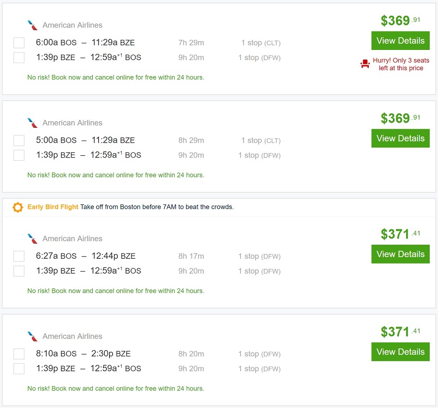Image resolution: width=438 pixels, height=408 pixels.
Task: Click View Details for the 6:27a departure itinerary
Action: [x=400, y=254]
